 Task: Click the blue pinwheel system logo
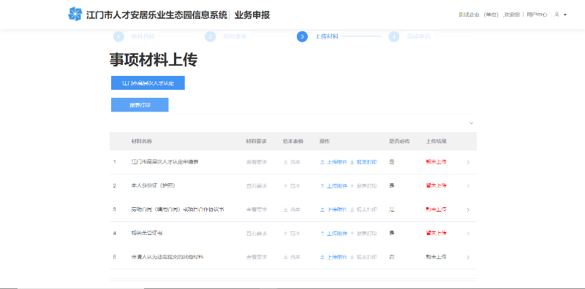tap(75, 14)
